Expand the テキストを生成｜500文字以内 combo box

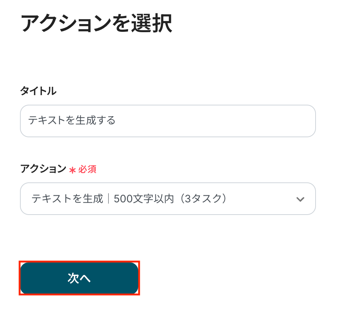tap(168, 199)
